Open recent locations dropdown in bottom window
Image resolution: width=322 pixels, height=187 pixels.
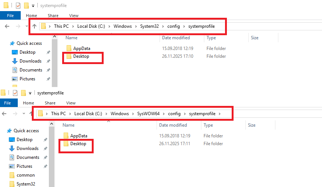click(x=24, y=114)
